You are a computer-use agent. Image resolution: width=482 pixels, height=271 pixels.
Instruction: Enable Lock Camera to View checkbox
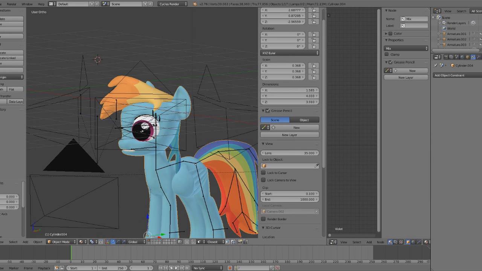tap(263, 180)
